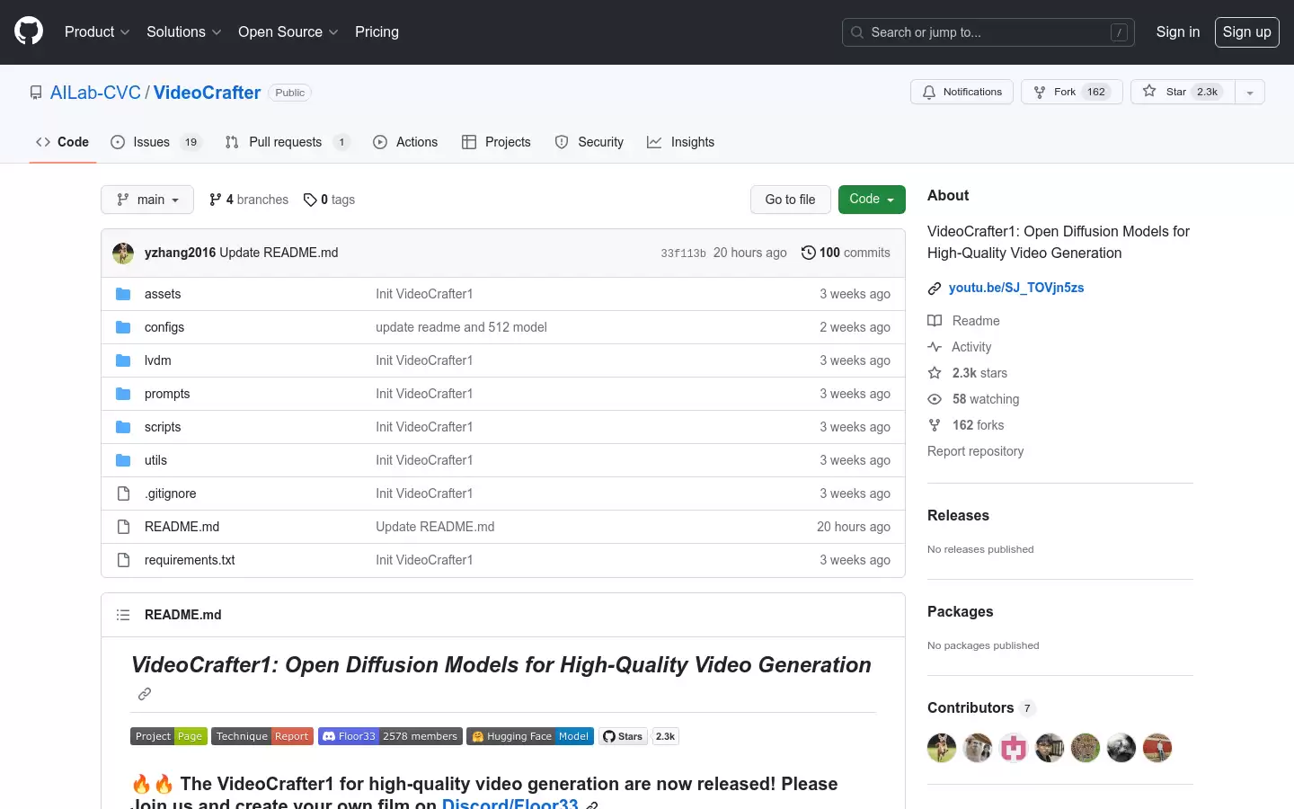Viewport: 1294px width, 809px height.
Task: Expand the green Code dropdown
Action: click(872, 200)
